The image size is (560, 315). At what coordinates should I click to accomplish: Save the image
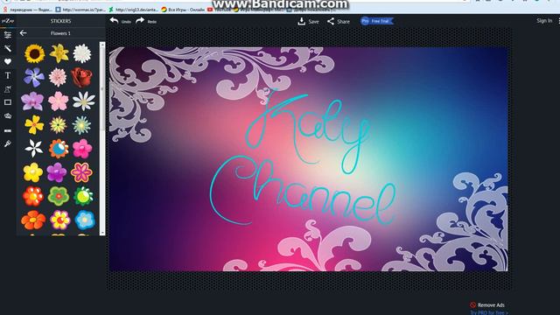[308, 21]
